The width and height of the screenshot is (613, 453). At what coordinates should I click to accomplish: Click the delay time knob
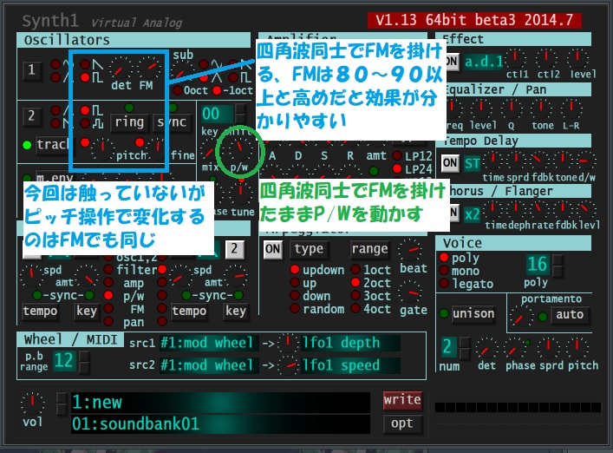point(493,161)
